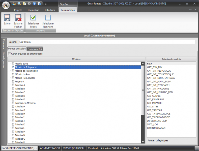Click the Destino browse ellipsis button

coord(193,42)
